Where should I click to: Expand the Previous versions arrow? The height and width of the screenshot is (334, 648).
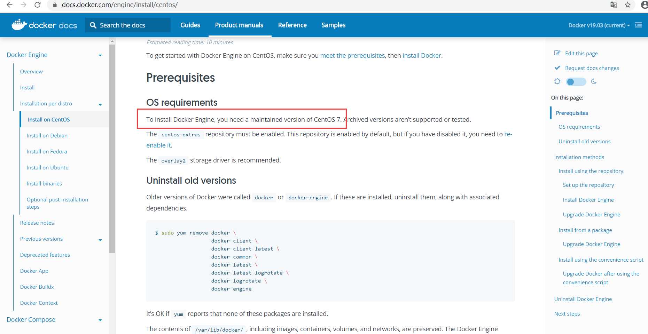click(100, 240)
